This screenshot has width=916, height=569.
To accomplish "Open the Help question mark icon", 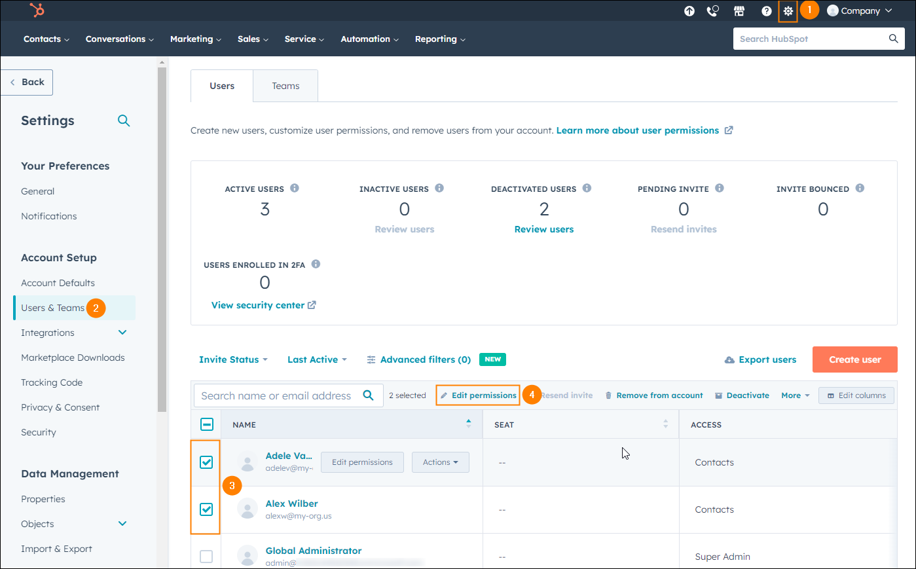I will point(766,11).
